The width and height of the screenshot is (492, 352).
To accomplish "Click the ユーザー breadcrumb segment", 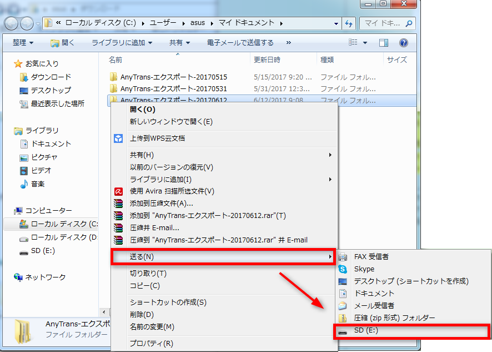I will [163, 23].
